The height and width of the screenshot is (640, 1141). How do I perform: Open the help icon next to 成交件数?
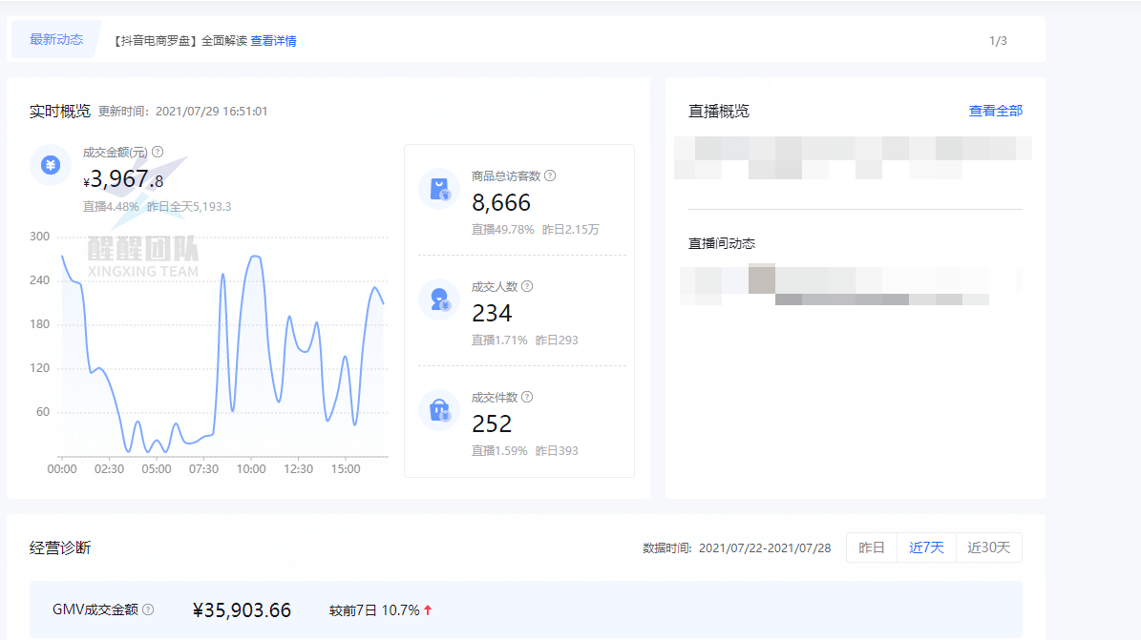point(526,397)
